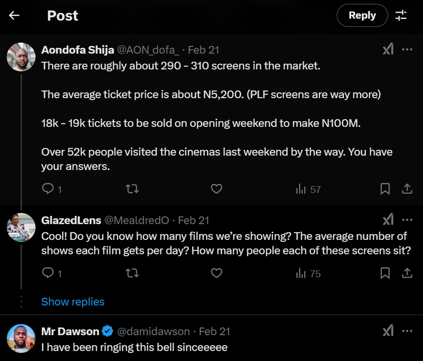Viewport: 423px width, 361px height.
Task: Go back using the left arrow icon
Action: [14, 15]
